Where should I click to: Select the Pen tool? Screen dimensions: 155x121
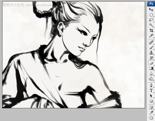151,85
